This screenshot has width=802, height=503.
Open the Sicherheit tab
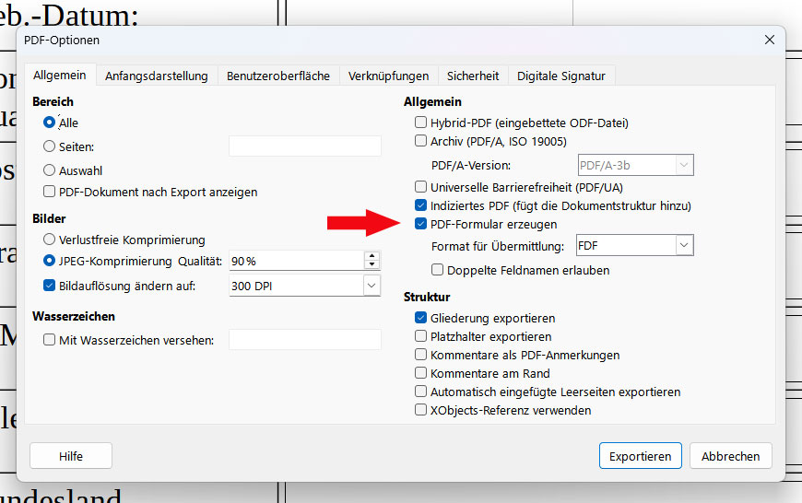(473, 76)
